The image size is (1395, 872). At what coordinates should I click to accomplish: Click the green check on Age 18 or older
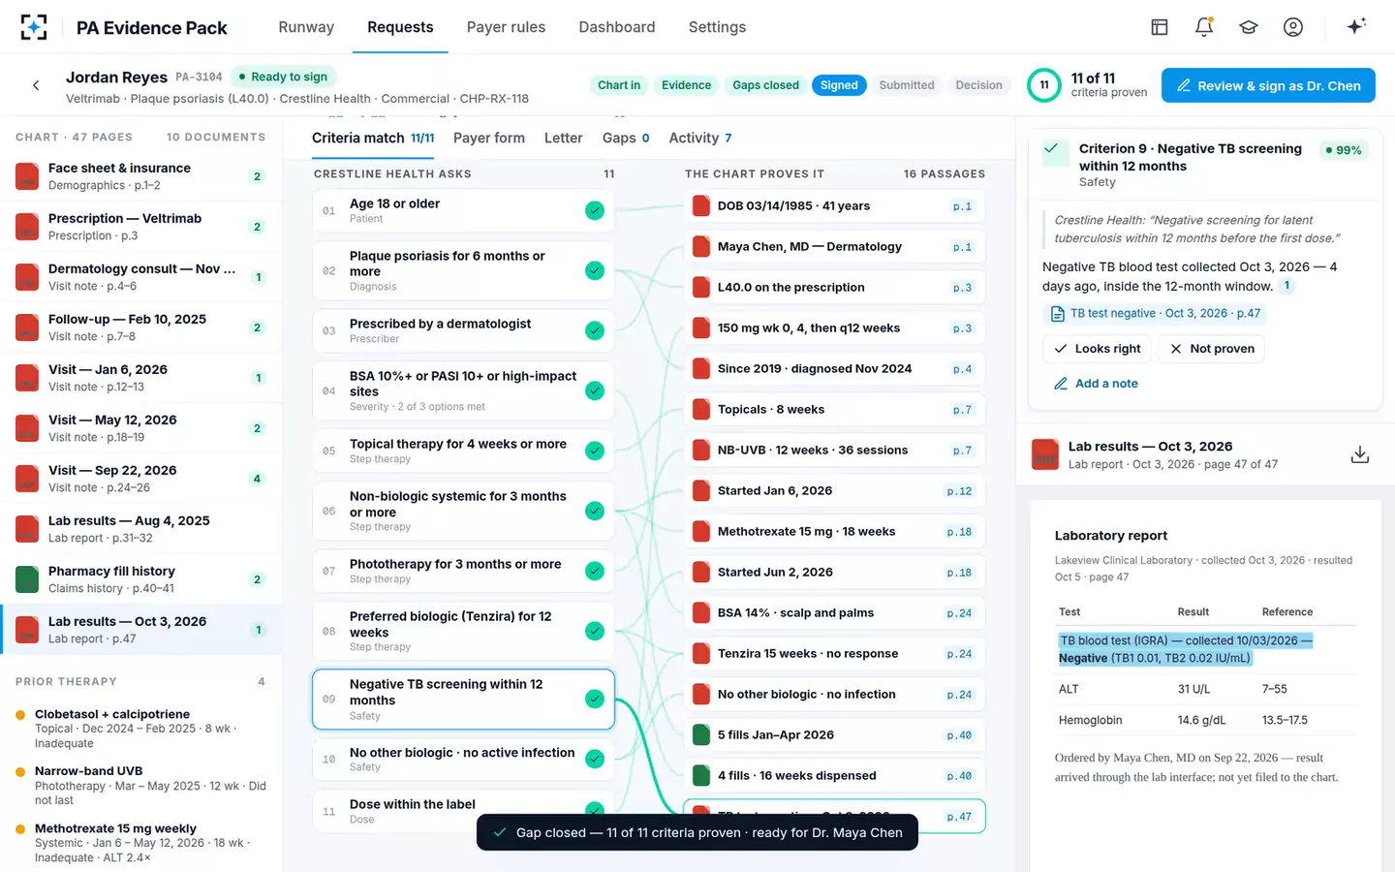[595, 210]
